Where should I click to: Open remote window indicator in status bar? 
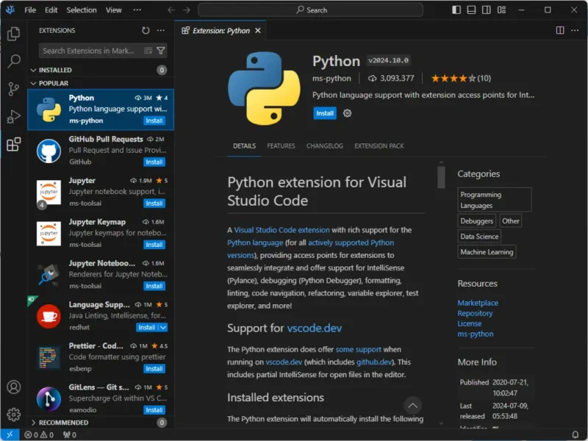pyautogui.click(x=10, y=434)
